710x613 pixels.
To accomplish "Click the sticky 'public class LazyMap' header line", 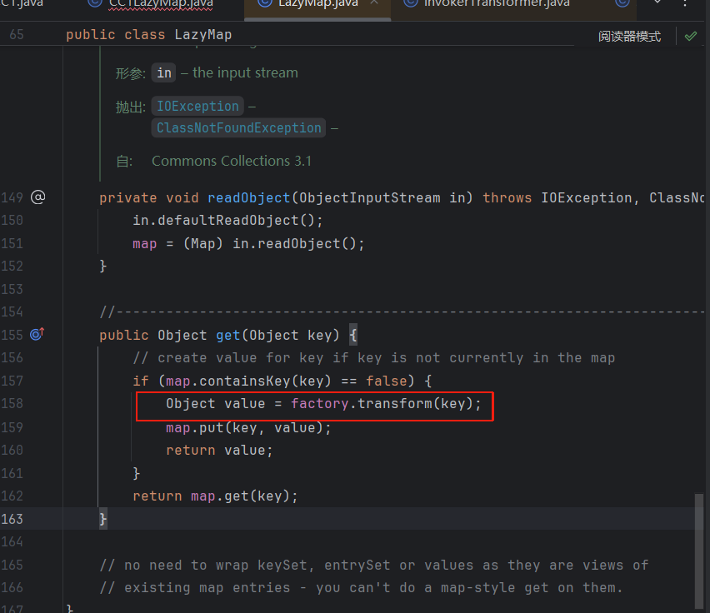I will click(148, 35).
